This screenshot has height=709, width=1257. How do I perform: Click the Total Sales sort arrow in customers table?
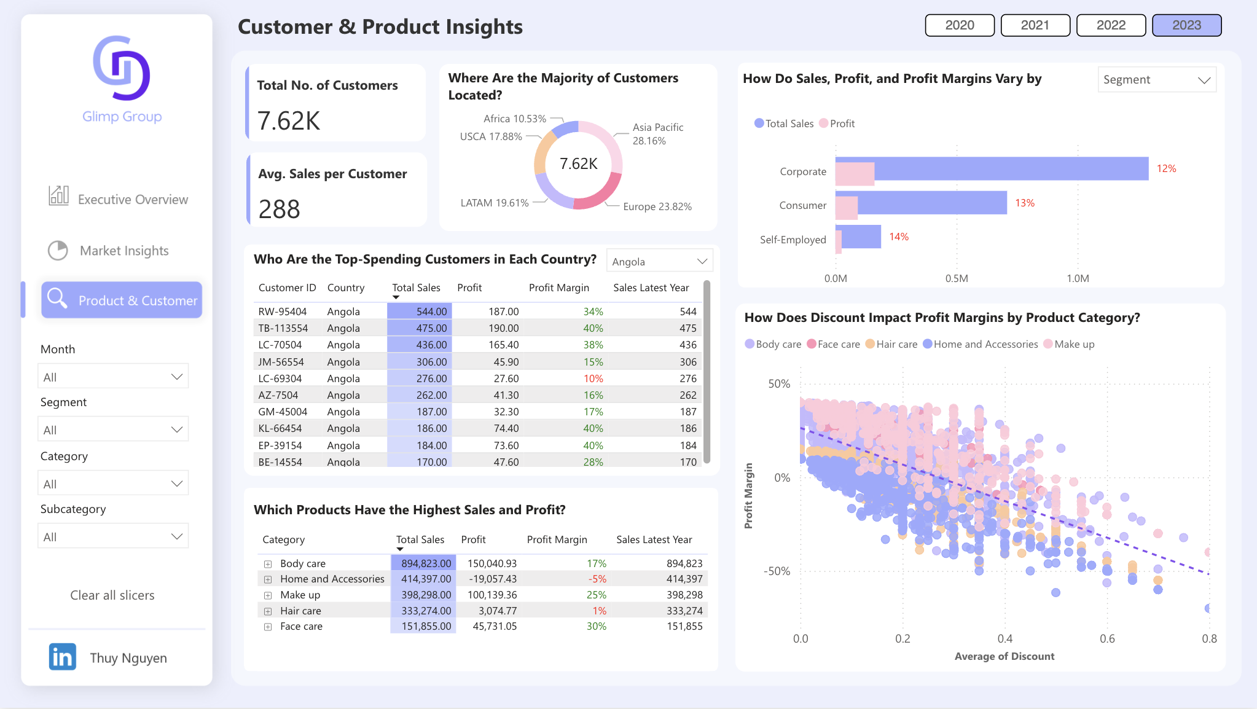tap(396, 297)
